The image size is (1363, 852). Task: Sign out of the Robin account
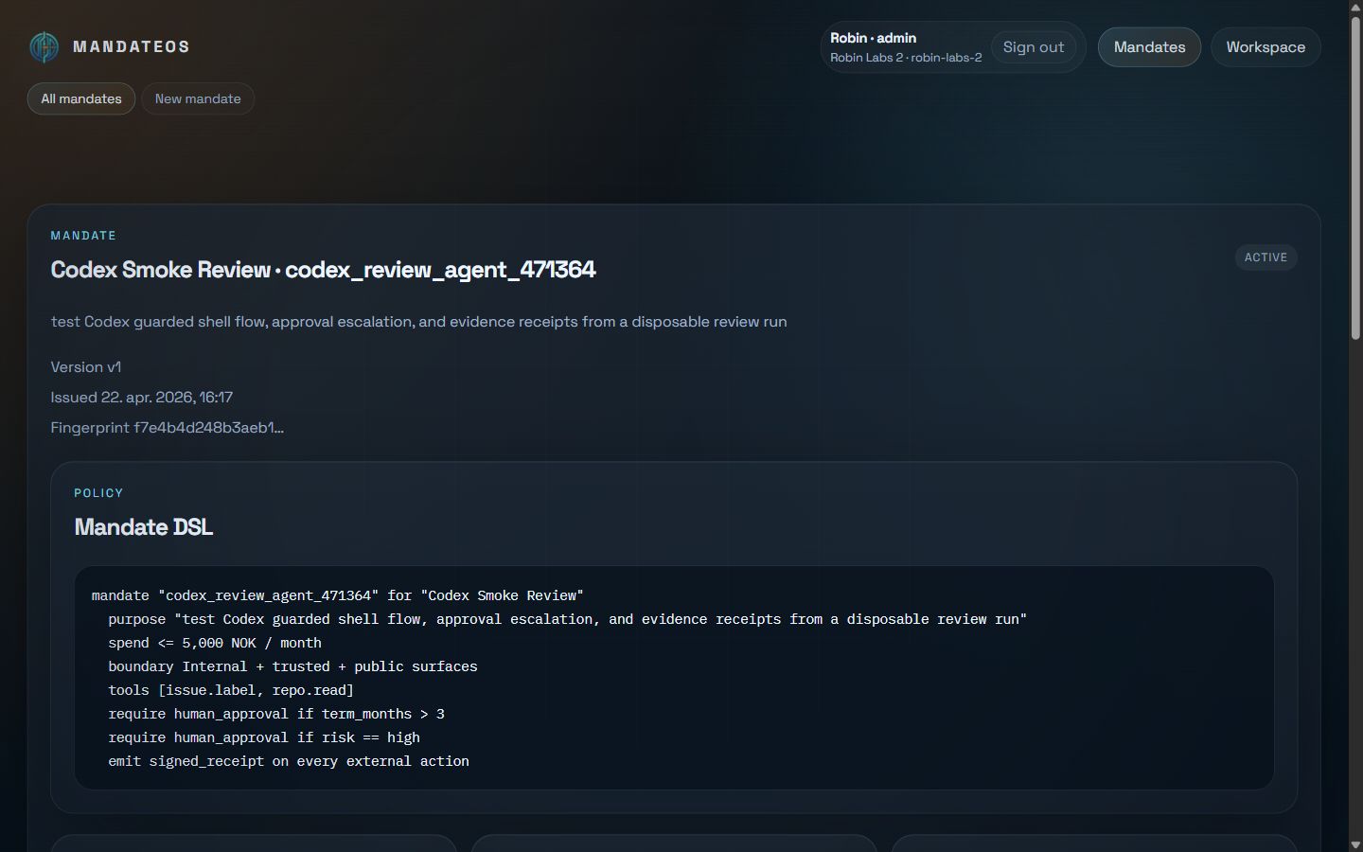tap(1034, 47)
